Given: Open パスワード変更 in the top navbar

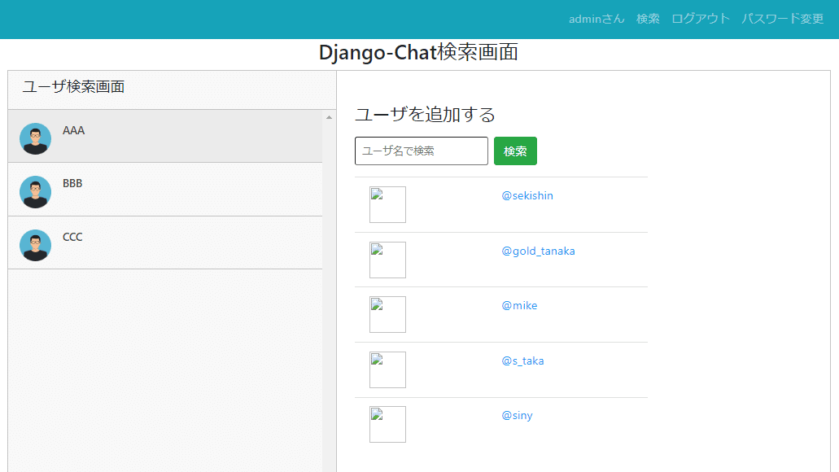Looking at the screenshot, I should pos(782,19).
